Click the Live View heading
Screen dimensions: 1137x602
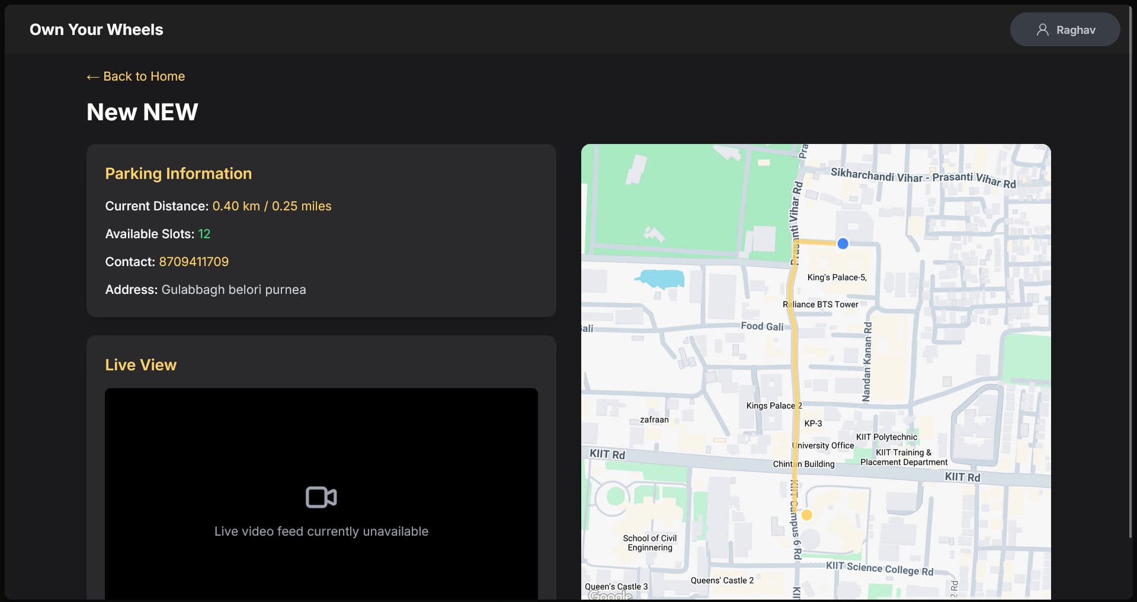[140, 364]
